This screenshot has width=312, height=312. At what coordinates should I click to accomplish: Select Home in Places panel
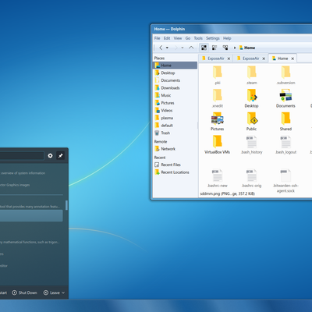coord(175,66)
